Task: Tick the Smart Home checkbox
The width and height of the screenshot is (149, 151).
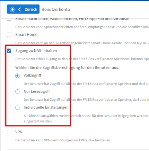Action: click(x=9, y=35)
